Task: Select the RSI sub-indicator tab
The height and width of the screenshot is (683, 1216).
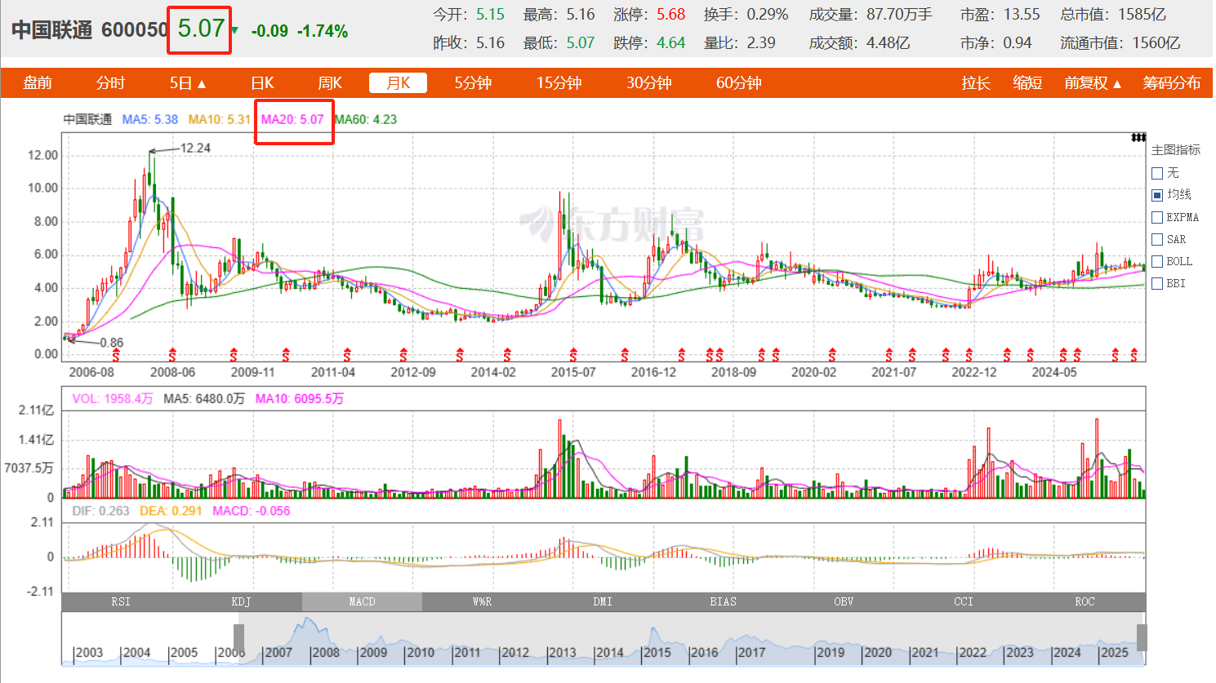Action: point(121,602)
